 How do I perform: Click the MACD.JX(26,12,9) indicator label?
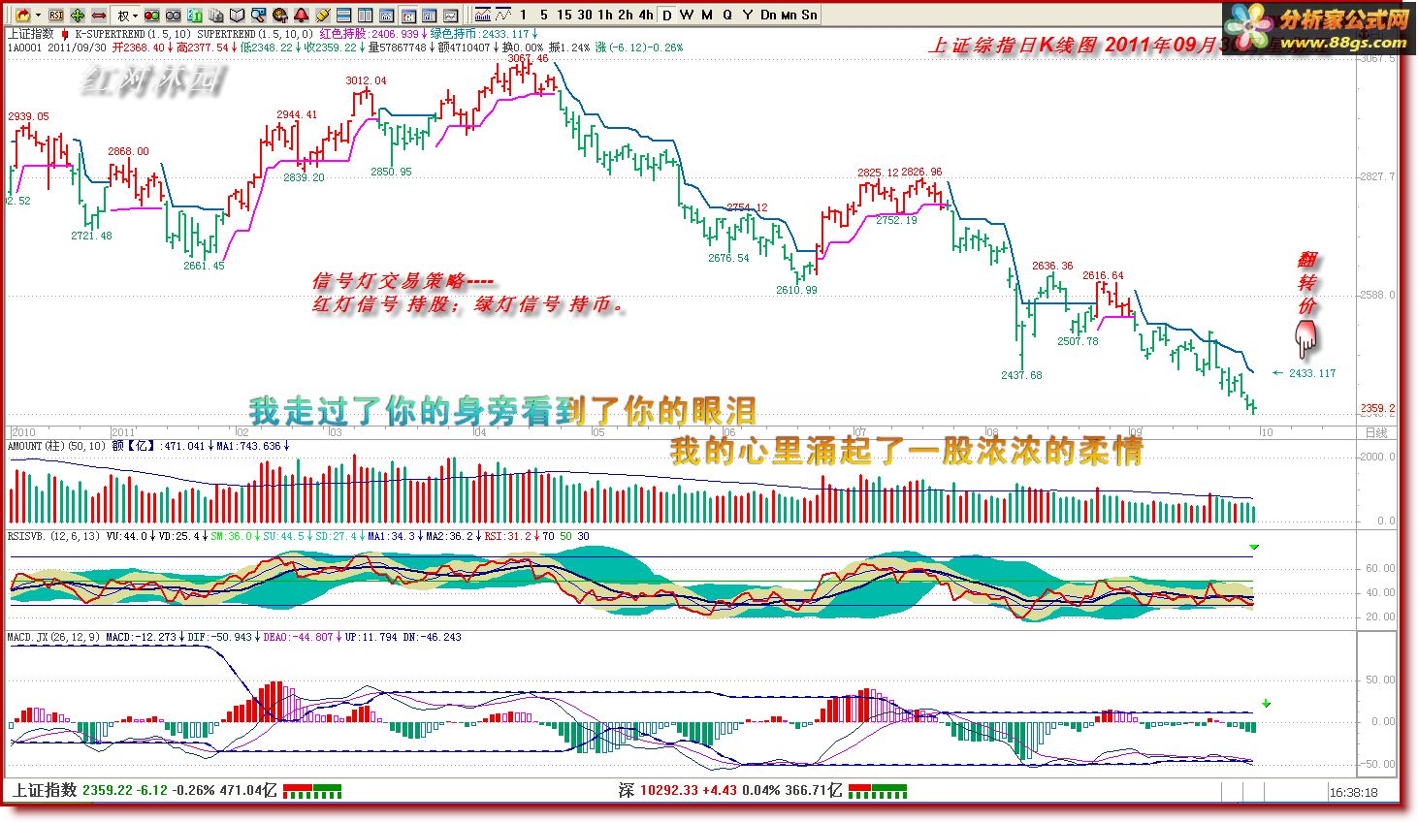pos(53,637)
